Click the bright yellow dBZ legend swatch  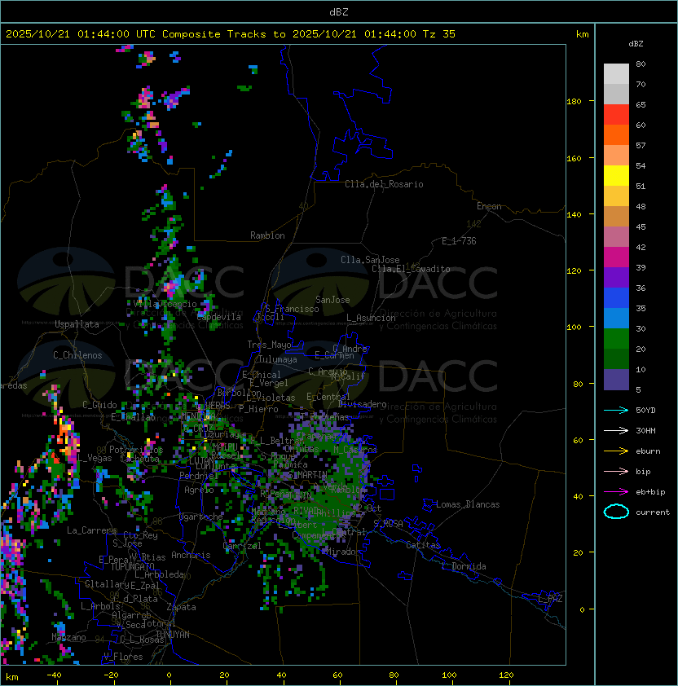click(x=616, y=175)
